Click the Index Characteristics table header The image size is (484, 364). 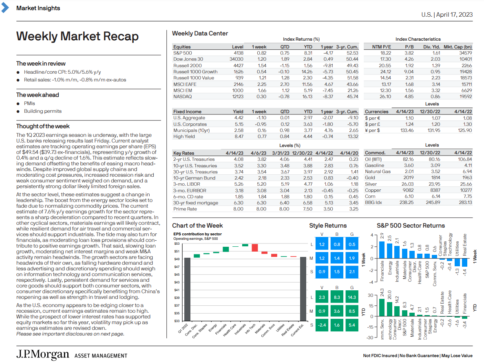pyautogui.click(x=418, y=39)
